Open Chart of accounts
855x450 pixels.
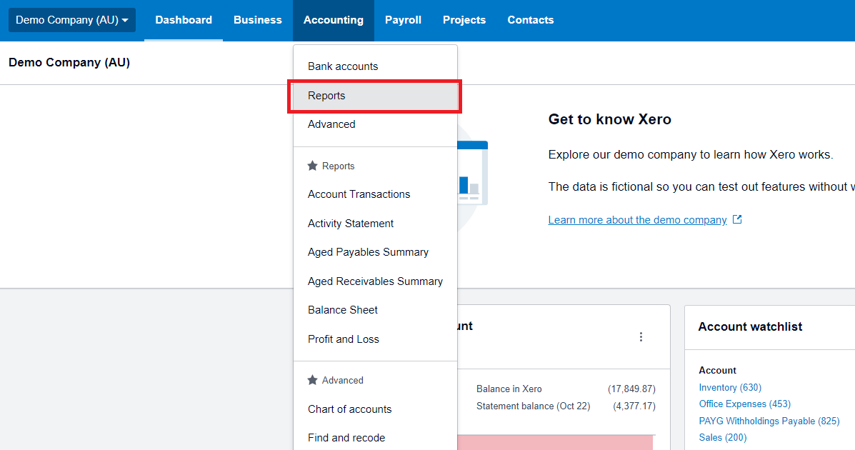tap(375, 409)
